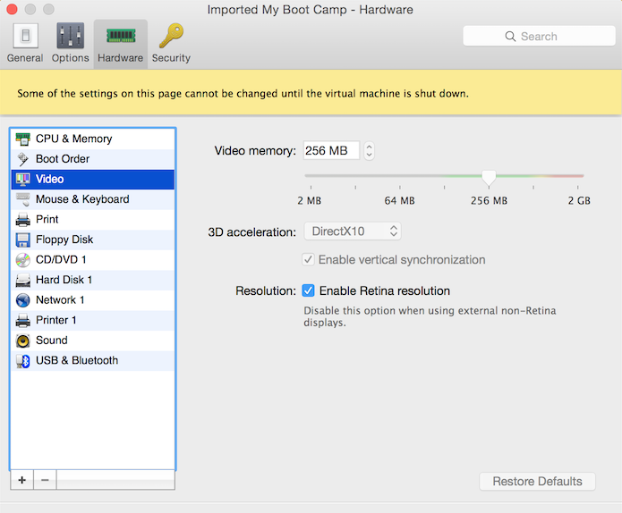The image size is (622, 513).
Task: Open the Security tab
Action: coord(171,44)
